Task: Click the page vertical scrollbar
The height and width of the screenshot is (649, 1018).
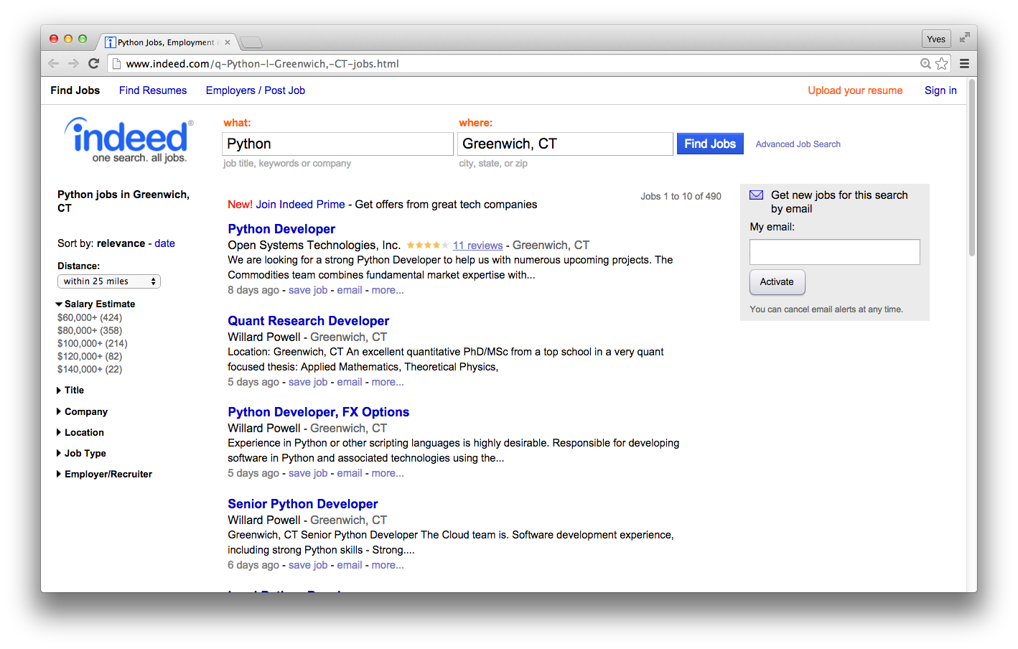Action: pyautogui.click(x=972, y=168)
